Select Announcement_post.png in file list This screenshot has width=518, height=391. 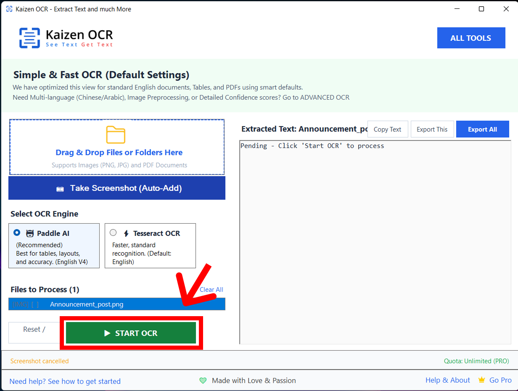87,304
